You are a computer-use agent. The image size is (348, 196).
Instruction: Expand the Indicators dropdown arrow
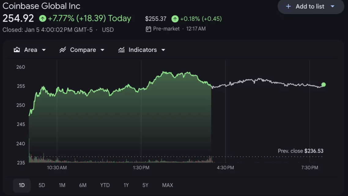(x=163, y=50)
